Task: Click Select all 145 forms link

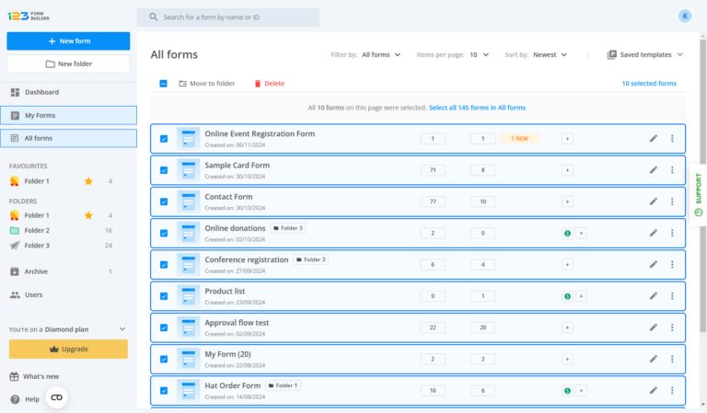Action: (477, 108)
